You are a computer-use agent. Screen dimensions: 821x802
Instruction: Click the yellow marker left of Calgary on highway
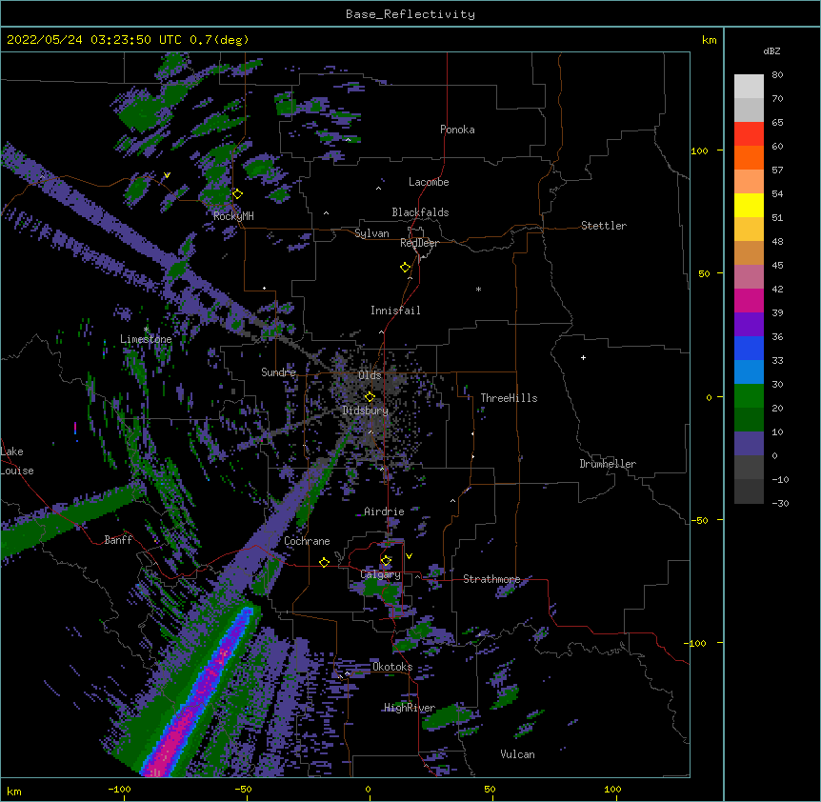tap(324, 562)
